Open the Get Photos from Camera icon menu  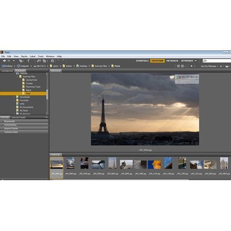(x=21, y=61)
